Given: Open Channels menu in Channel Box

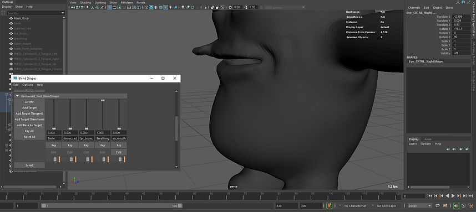Looking at the screenshot, I should coord(414,8).
